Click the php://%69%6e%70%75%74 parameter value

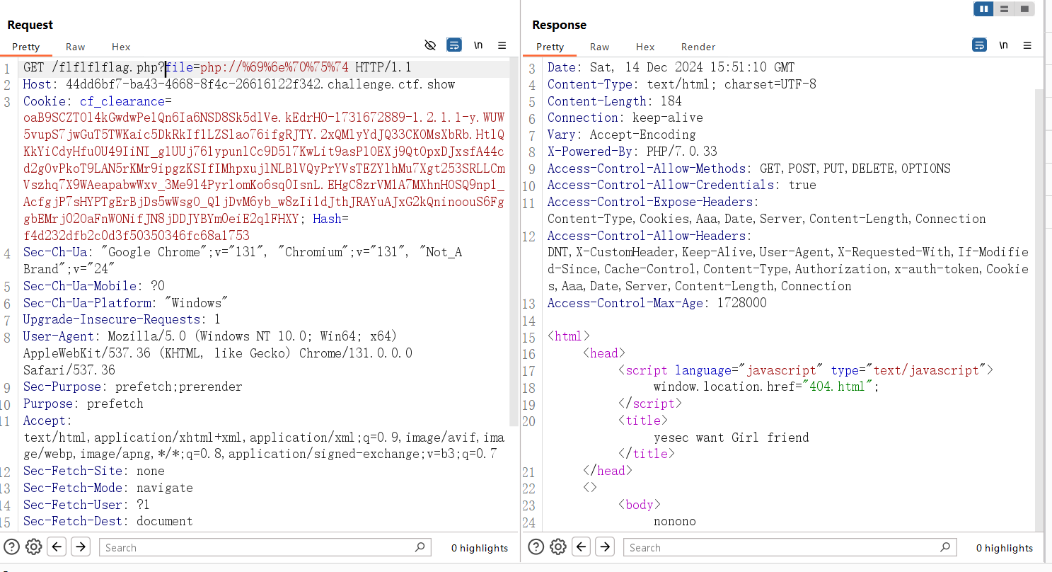[274, 68]
